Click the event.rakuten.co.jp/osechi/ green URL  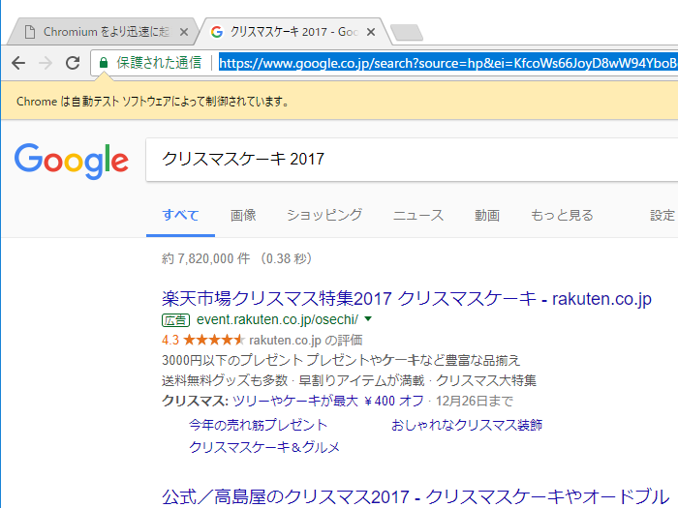277,319
